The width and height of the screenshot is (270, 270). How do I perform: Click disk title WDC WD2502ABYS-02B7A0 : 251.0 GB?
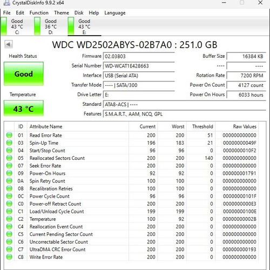click(x=134, y=45)
